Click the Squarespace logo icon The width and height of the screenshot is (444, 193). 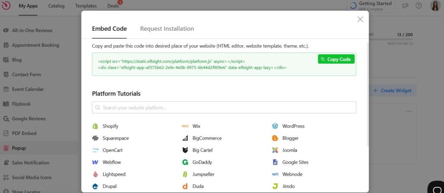pos(95,138)
